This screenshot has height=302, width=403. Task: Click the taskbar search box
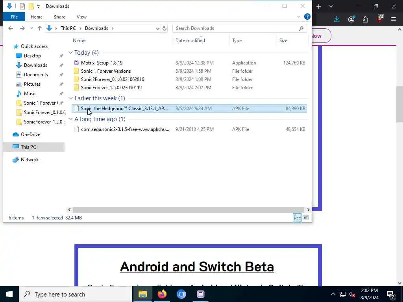(76, 294)
